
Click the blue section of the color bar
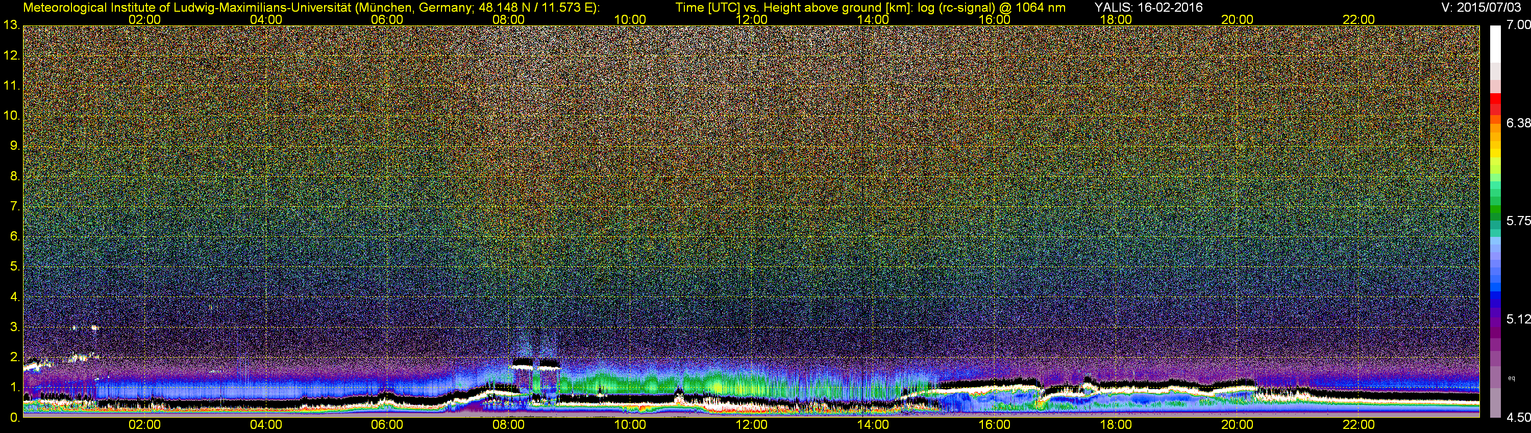click(x=1495, y=291)
